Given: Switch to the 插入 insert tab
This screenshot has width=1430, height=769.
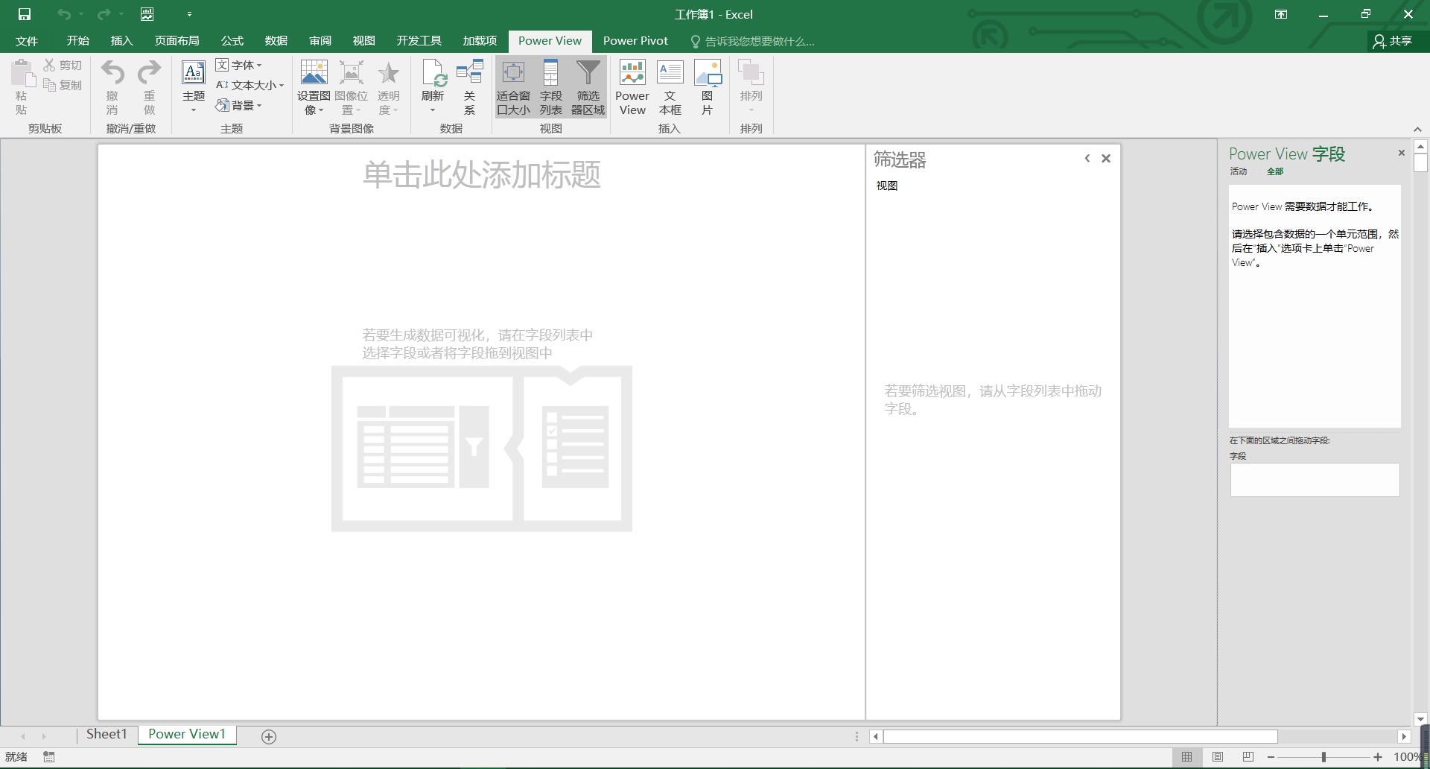Looking at the screenshot, I should point(122,41).
